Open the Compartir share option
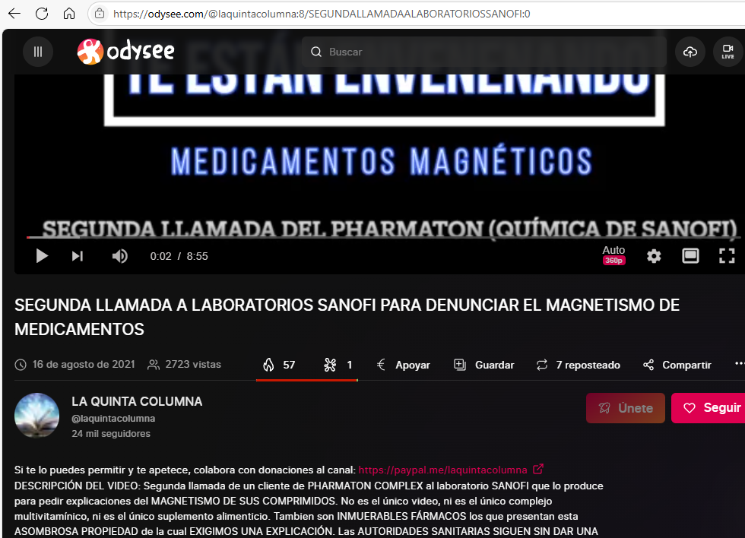The width and height of the screenshot is (745, 538). click(677, 365)
